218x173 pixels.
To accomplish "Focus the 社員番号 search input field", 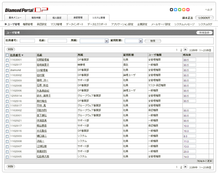I will tap(27, 41).
